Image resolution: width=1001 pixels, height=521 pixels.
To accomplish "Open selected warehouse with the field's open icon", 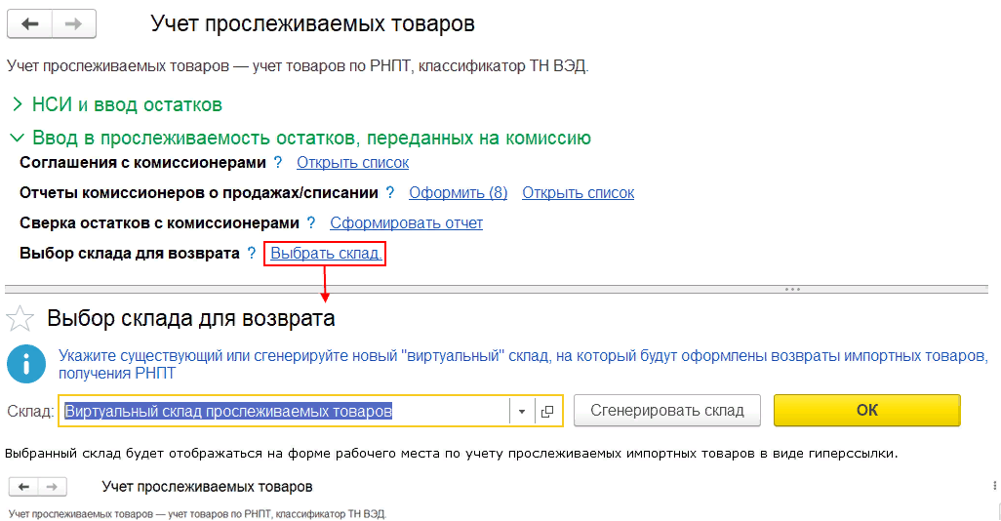I will coord(547,411).
